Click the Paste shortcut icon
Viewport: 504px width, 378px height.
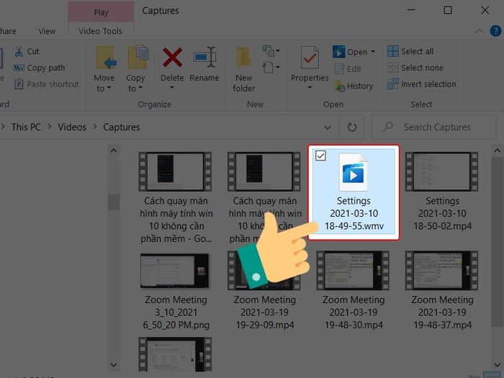point(19,84)
